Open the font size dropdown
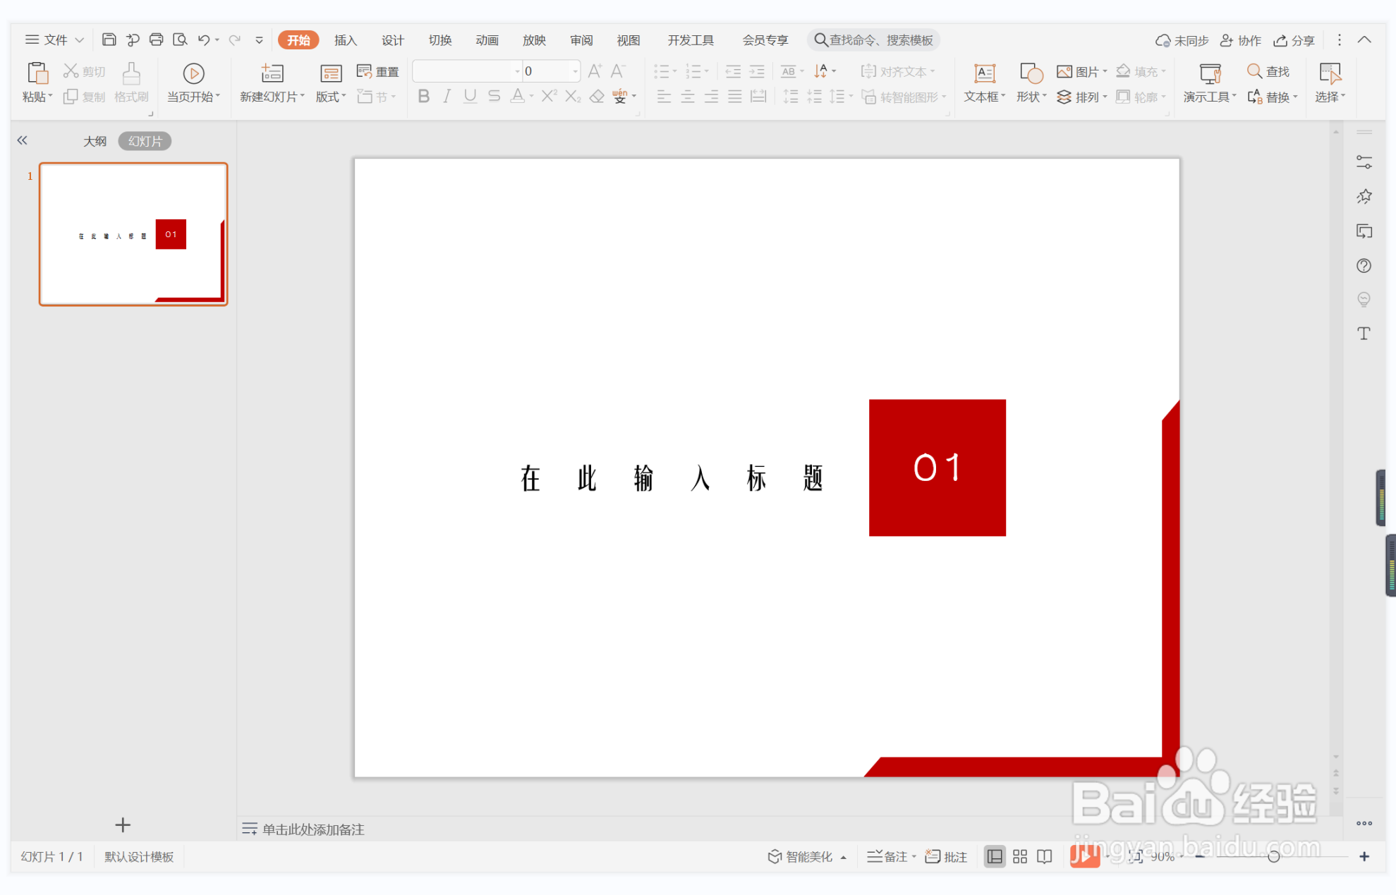1396x895 pixels. 576,71
